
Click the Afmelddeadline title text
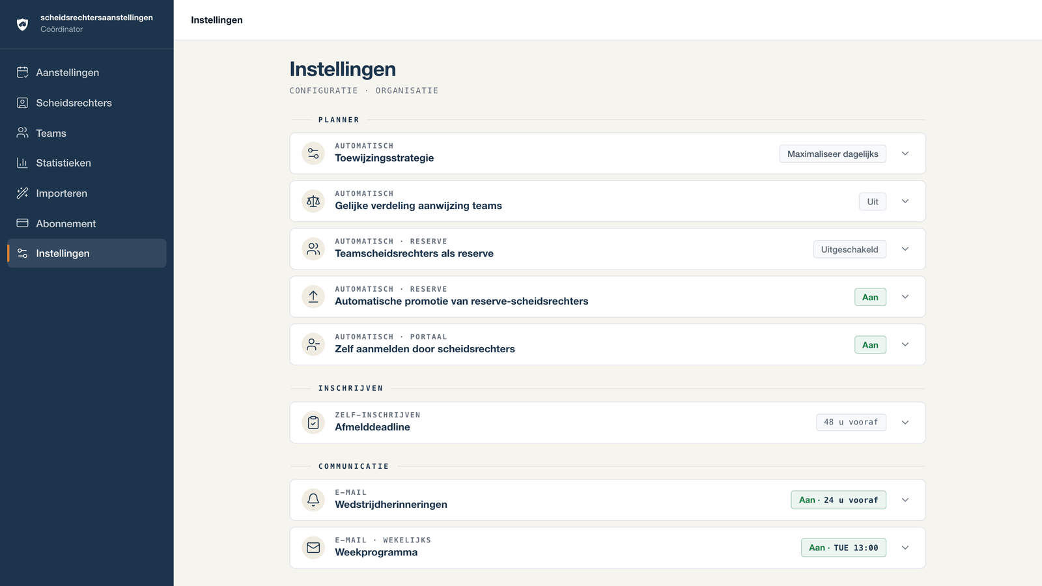(x=373, y=427)
